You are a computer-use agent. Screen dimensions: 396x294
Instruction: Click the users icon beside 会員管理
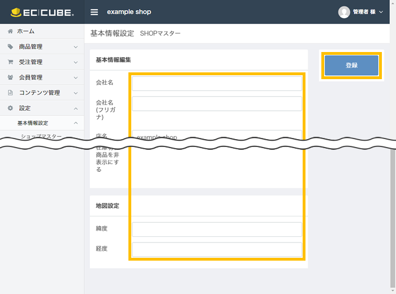point(10,77)
